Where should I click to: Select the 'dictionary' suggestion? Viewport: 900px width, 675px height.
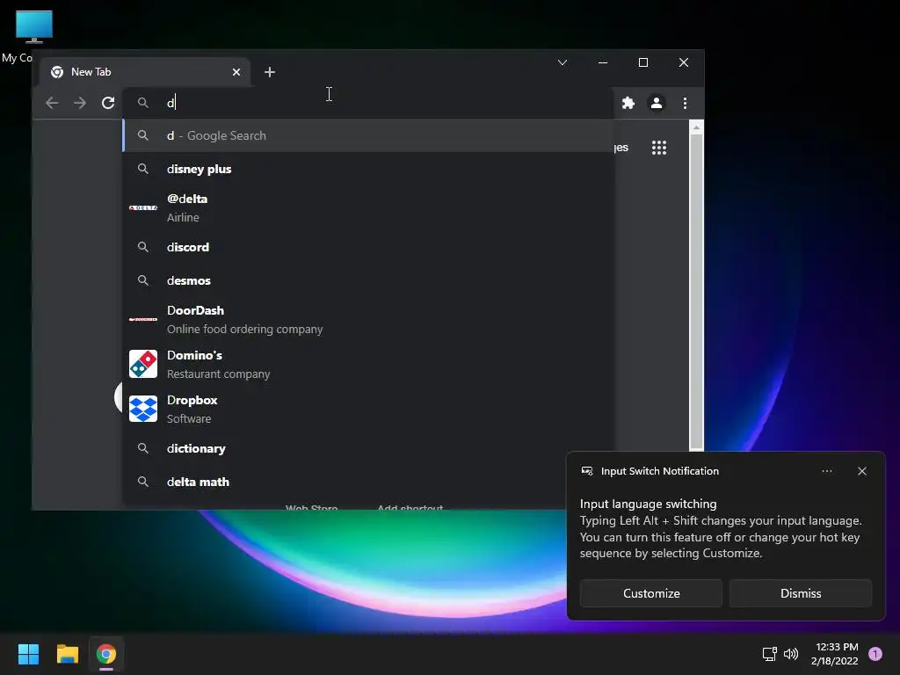pyautogui.click(x=368, y=448)
